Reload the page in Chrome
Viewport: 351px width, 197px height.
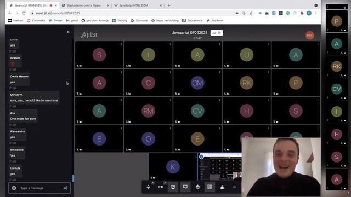pos(24,13)
